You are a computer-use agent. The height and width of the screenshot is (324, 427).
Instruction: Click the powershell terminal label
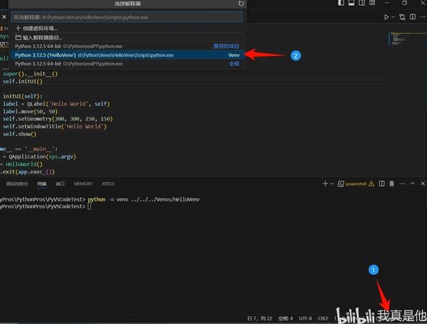pos(356,184)
